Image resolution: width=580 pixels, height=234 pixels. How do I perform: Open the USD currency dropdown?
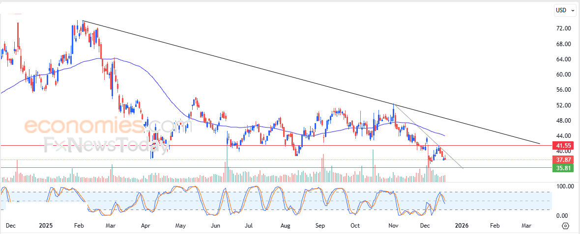[x=565, y=10]
